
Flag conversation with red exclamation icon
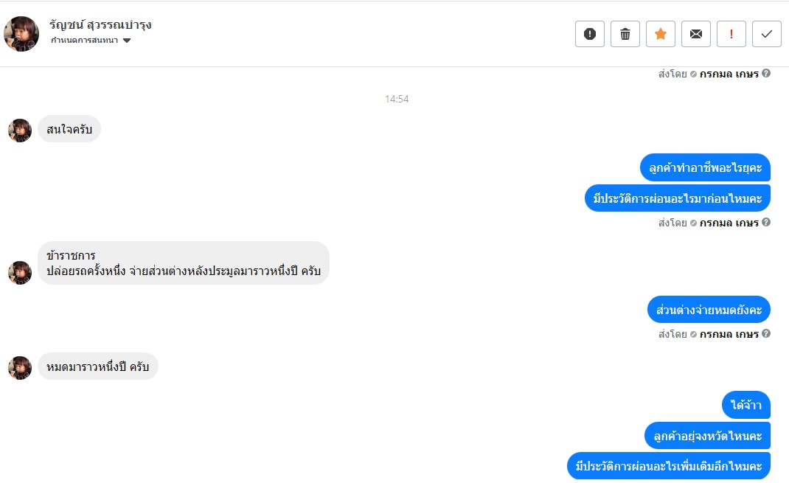731,34
